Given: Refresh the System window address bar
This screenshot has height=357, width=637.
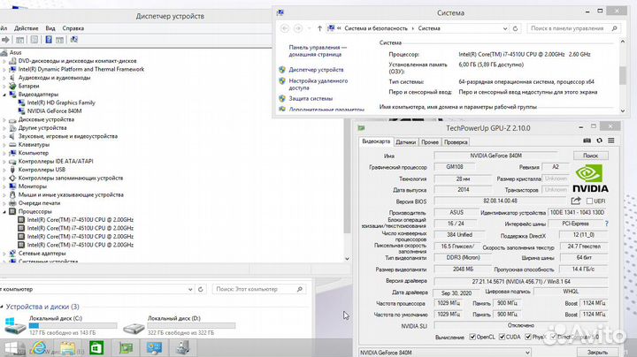Looking at the screenshot, I should click(x=515, y=28).
